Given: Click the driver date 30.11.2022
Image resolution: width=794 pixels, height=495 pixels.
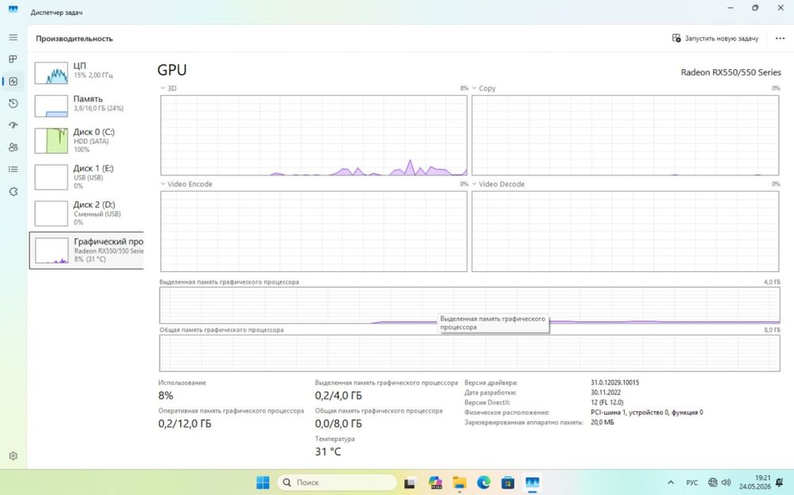Looking at the screenshot, I should (606, 392).
